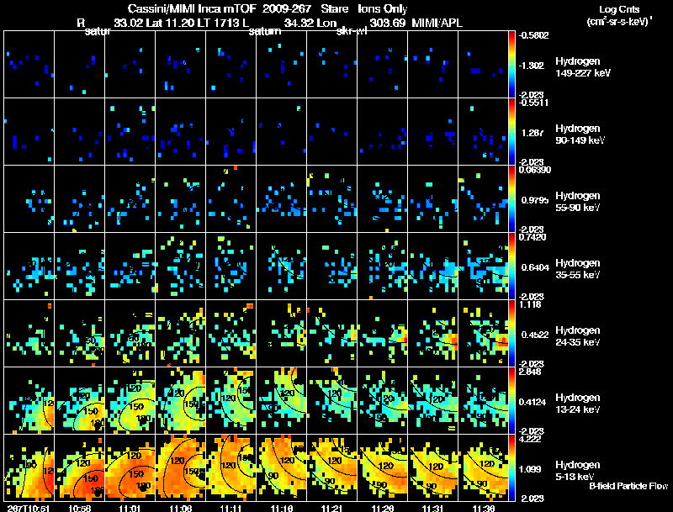The width and height of the screenshot is (673, 512).
Task: Select the 'Hydrogen 55-90 keV' row label
Action: coord(578,202)
